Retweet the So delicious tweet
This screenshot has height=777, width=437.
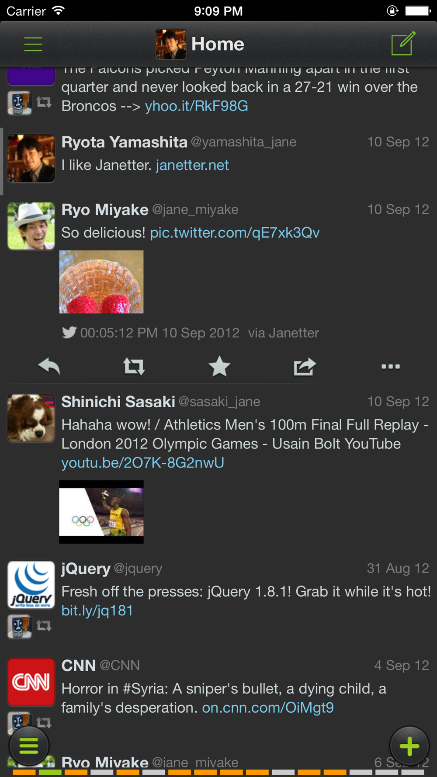coord(134,366)
